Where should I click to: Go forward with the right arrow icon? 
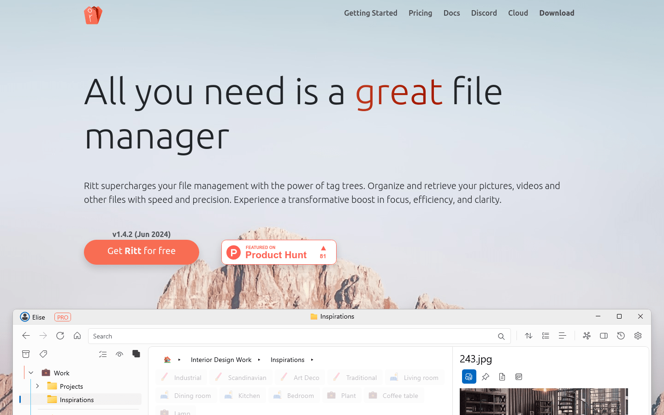tap(43, 336)
